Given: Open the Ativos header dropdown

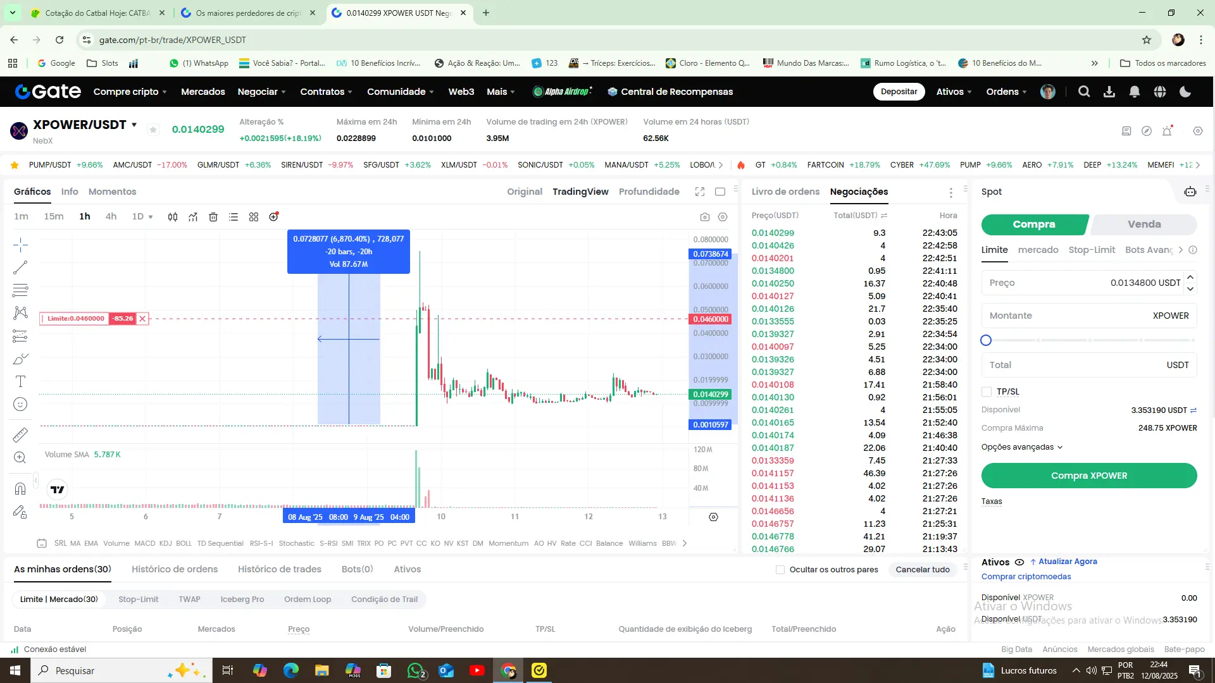Looking at the screenshot, I should [954, 92].
